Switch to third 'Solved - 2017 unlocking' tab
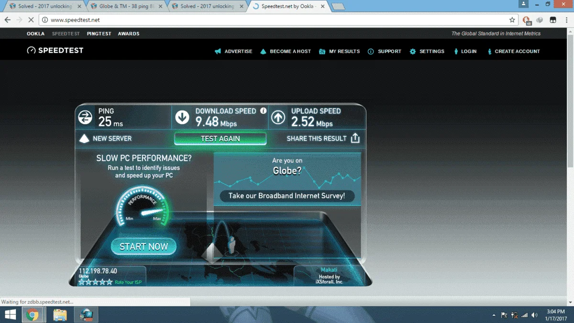The image size is (574, 323). click(x=207, y=6)
